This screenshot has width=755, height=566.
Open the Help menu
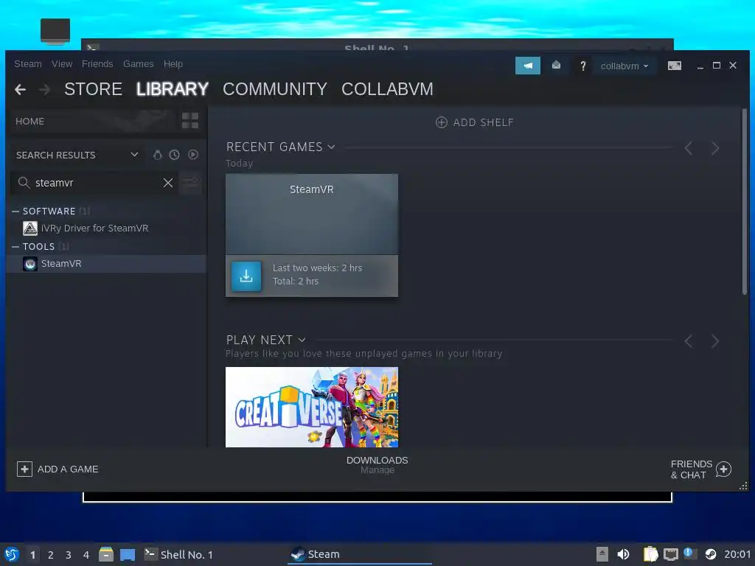(173, 64)
